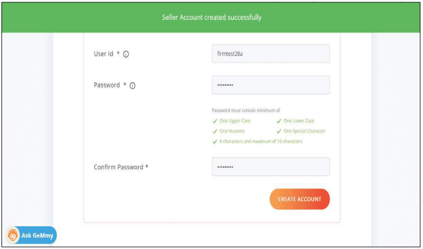Click the Confirm Password field label
The image size is (423, 249).
(121, 167)
